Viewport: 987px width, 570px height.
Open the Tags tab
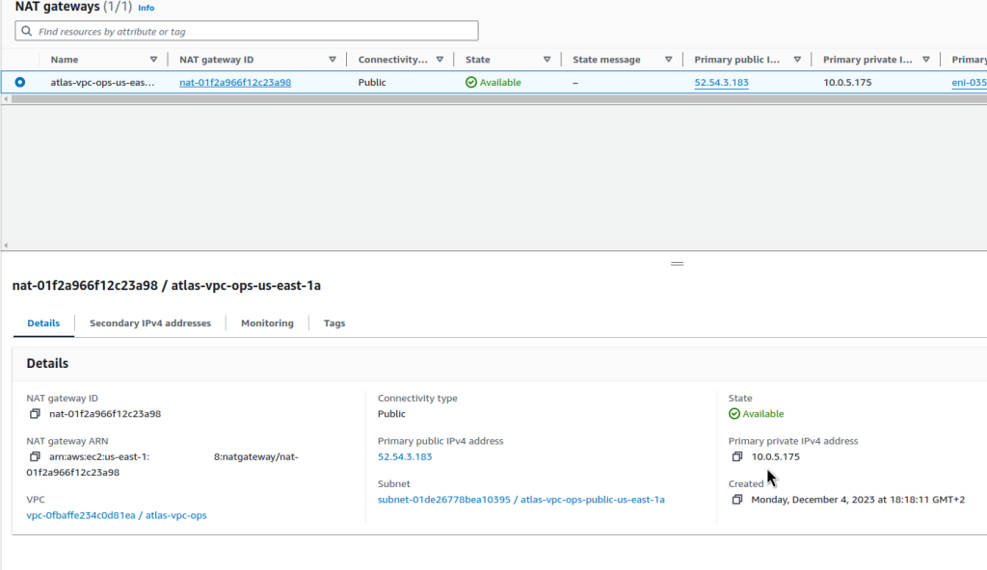[x=333, y=323]
